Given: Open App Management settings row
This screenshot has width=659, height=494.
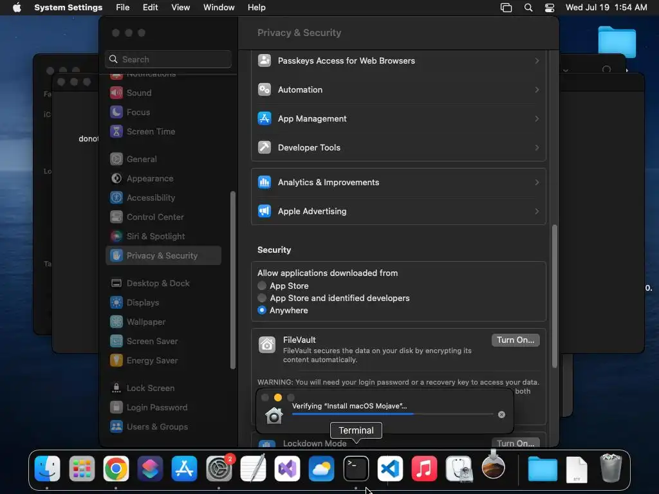Looking at the screenshot, I should pos(398,119).
